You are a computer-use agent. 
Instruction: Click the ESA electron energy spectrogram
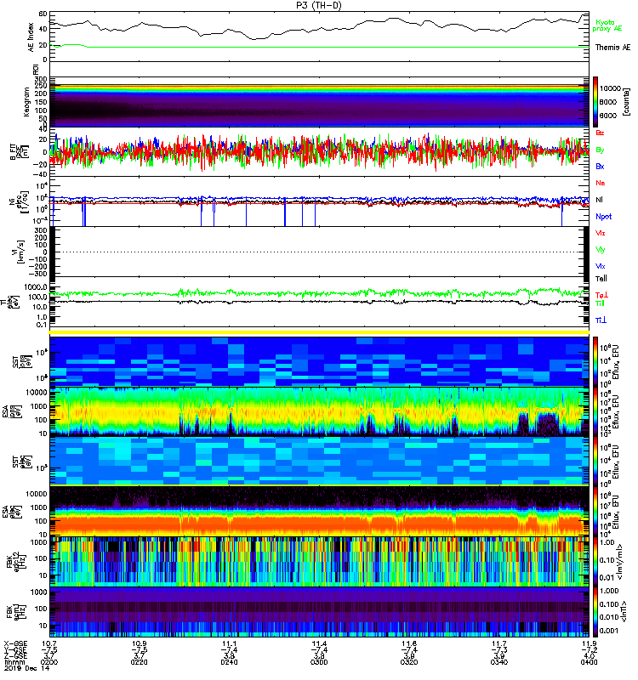(319, 511)
